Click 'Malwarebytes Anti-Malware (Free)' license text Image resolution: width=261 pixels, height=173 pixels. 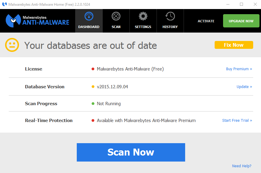(x=130, y=69)
